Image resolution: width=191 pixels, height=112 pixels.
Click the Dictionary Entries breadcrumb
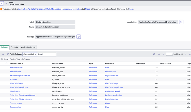pyautogui.click(x=8, y=59)
